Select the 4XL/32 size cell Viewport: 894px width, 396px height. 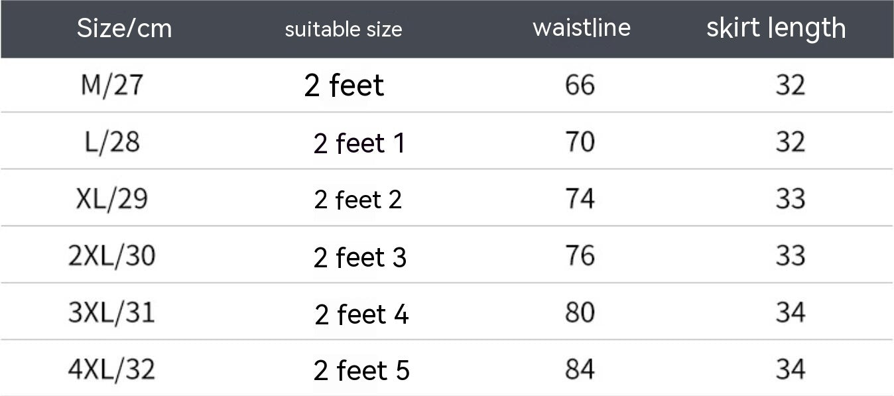tap(111, 369)
